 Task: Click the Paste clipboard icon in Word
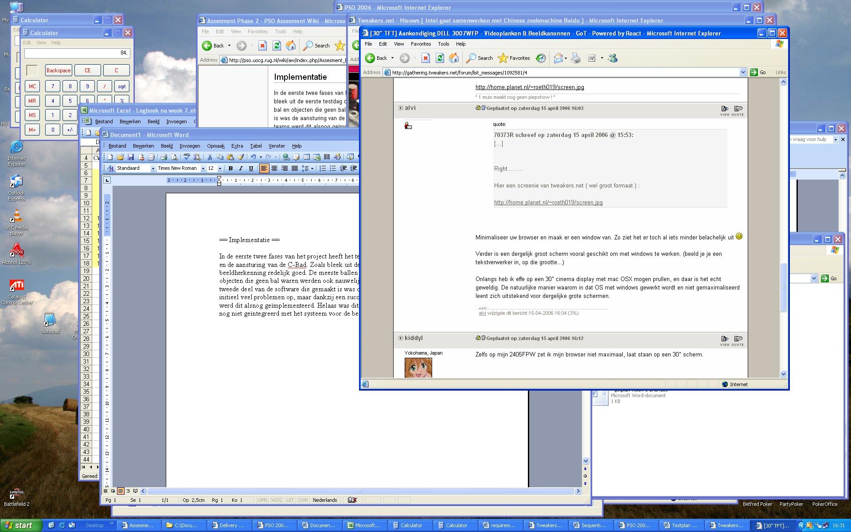[x=230, y=157]
